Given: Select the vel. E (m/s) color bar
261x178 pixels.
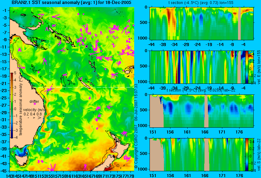Looking at the screenshot, I should 247,67.
